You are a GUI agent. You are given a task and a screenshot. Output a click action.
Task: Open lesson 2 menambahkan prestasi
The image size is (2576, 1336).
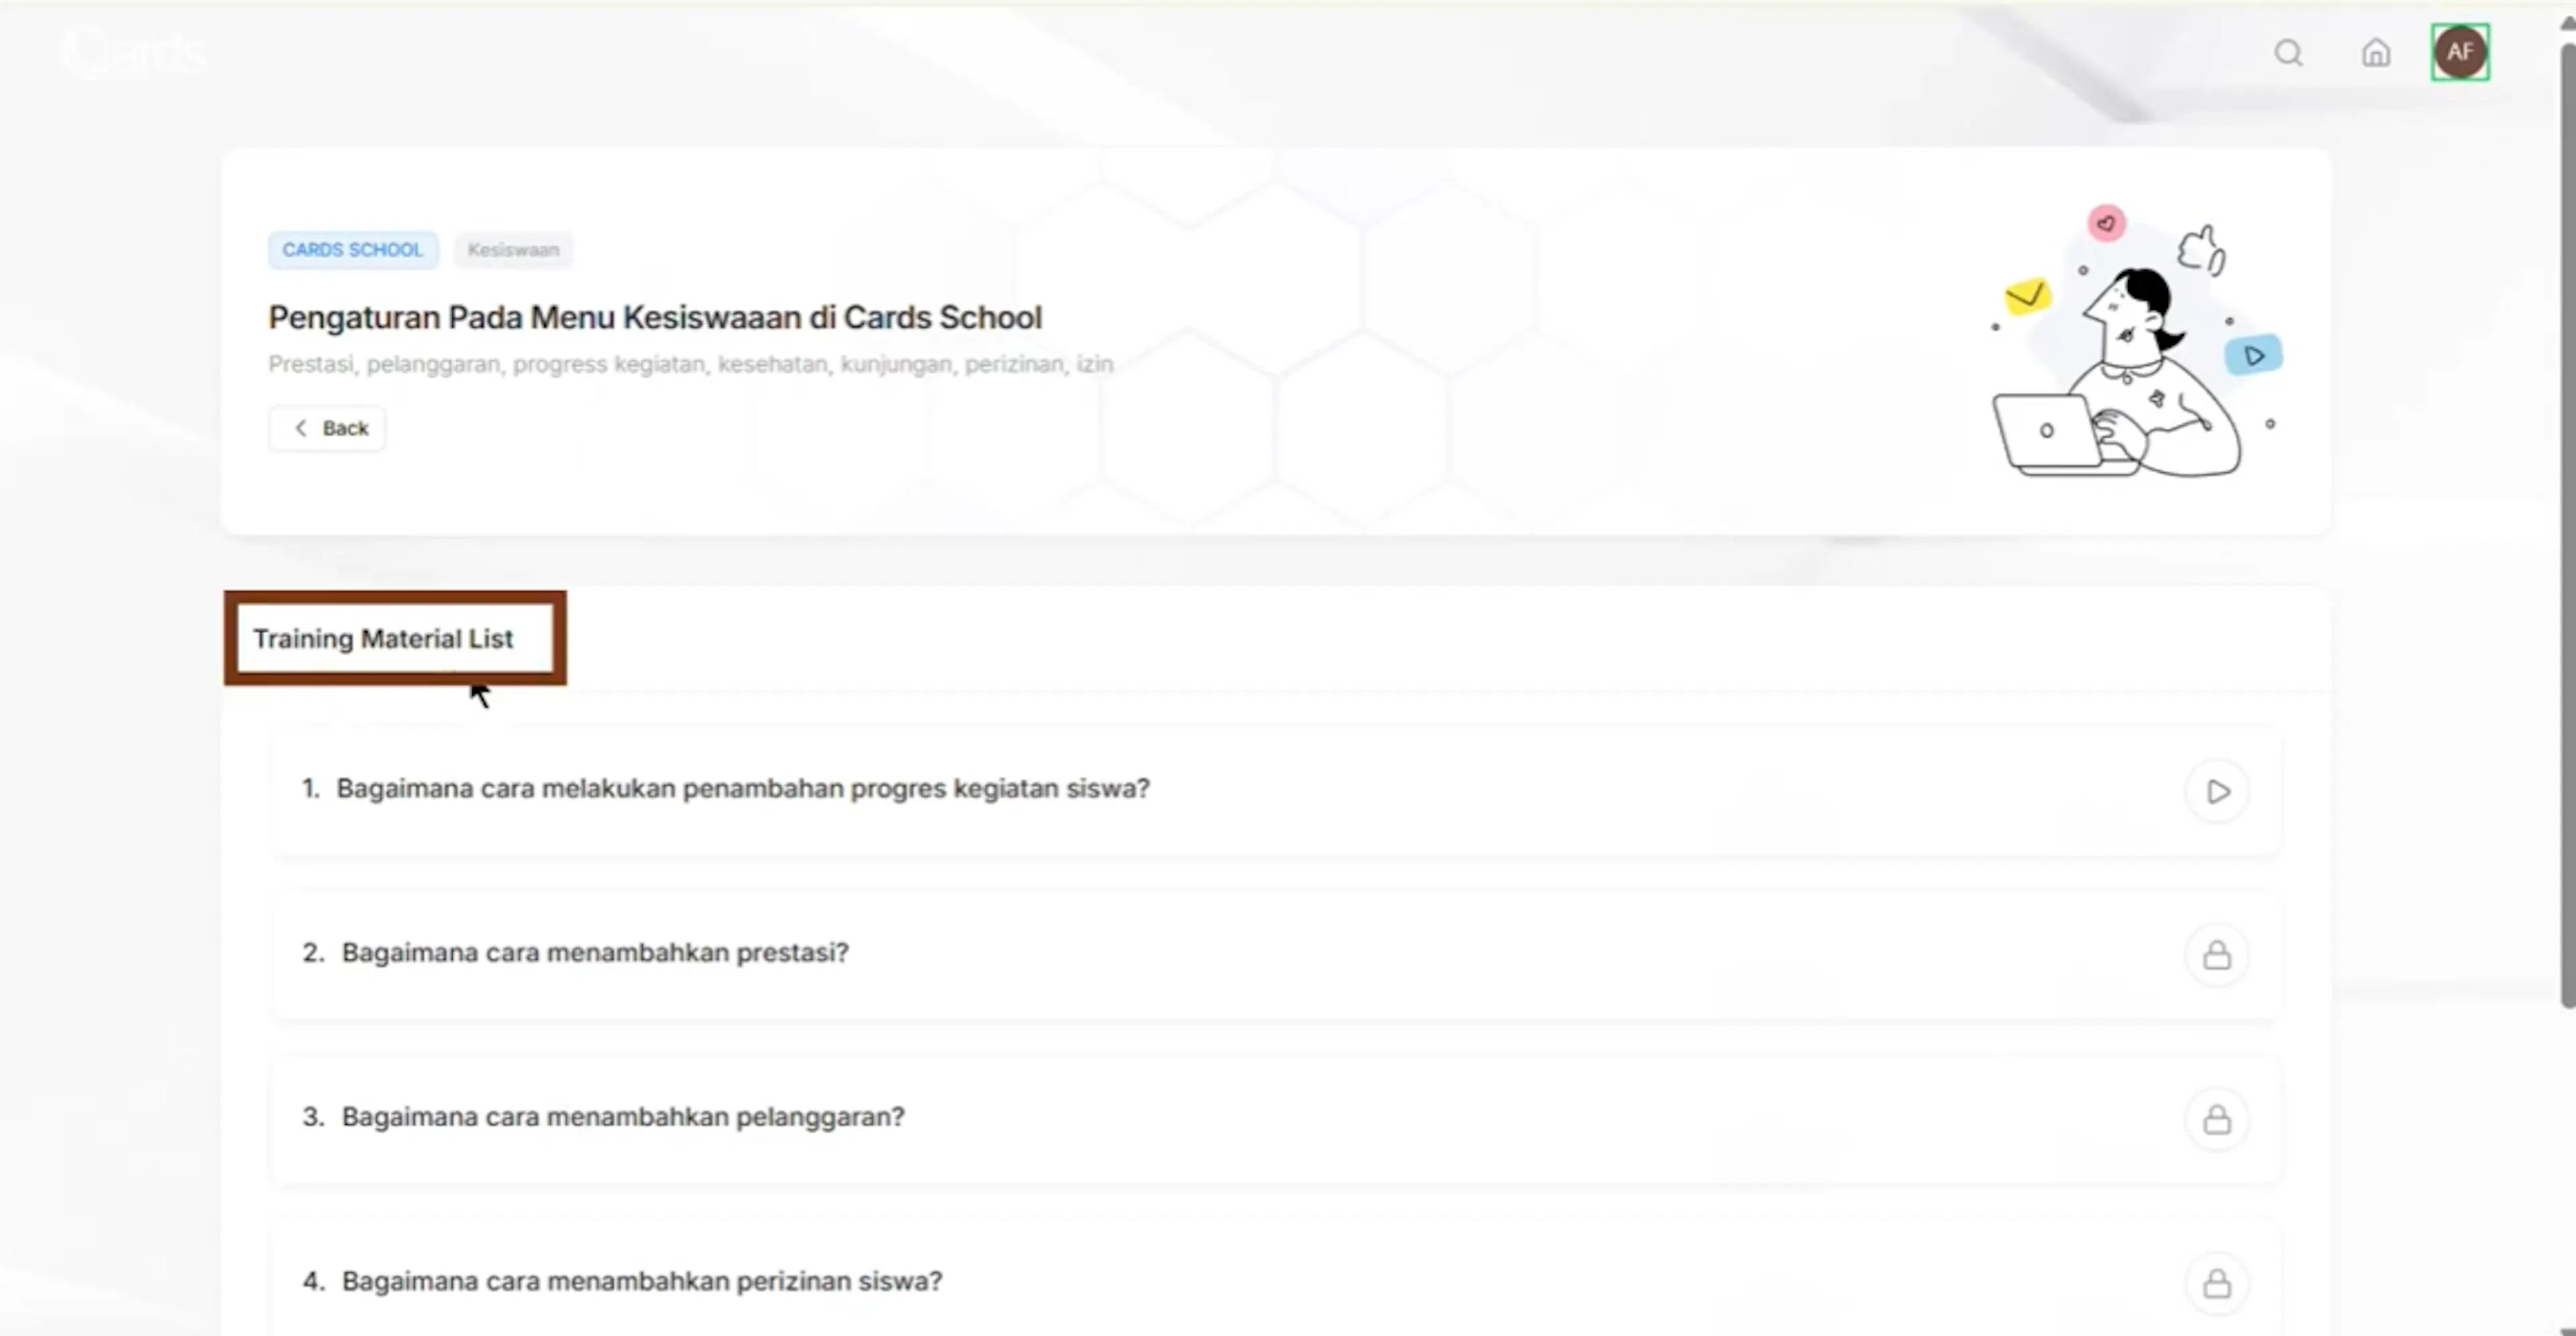coord(1276,955)
